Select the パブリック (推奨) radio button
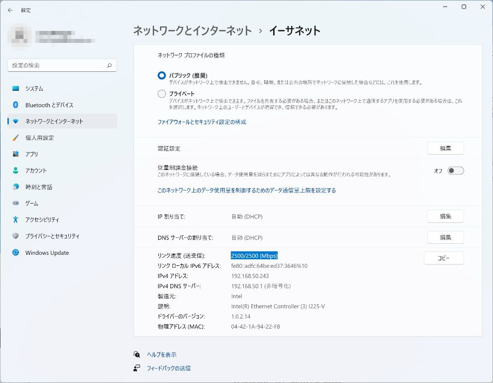 click(x=162, y=75)
